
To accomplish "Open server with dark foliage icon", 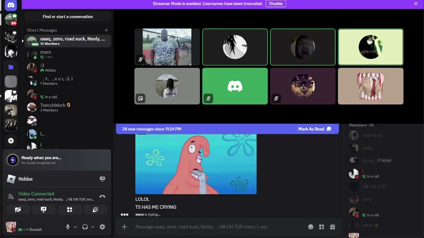I will click(x=11, y=36).
